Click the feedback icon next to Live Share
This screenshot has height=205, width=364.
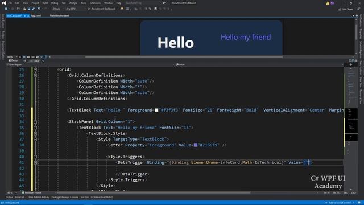click(358, 9)
